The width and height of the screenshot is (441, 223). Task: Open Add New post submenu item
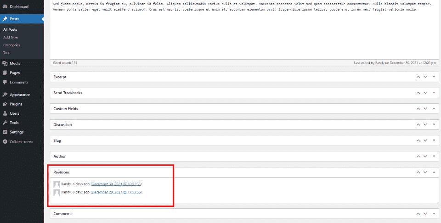point(11,37)
